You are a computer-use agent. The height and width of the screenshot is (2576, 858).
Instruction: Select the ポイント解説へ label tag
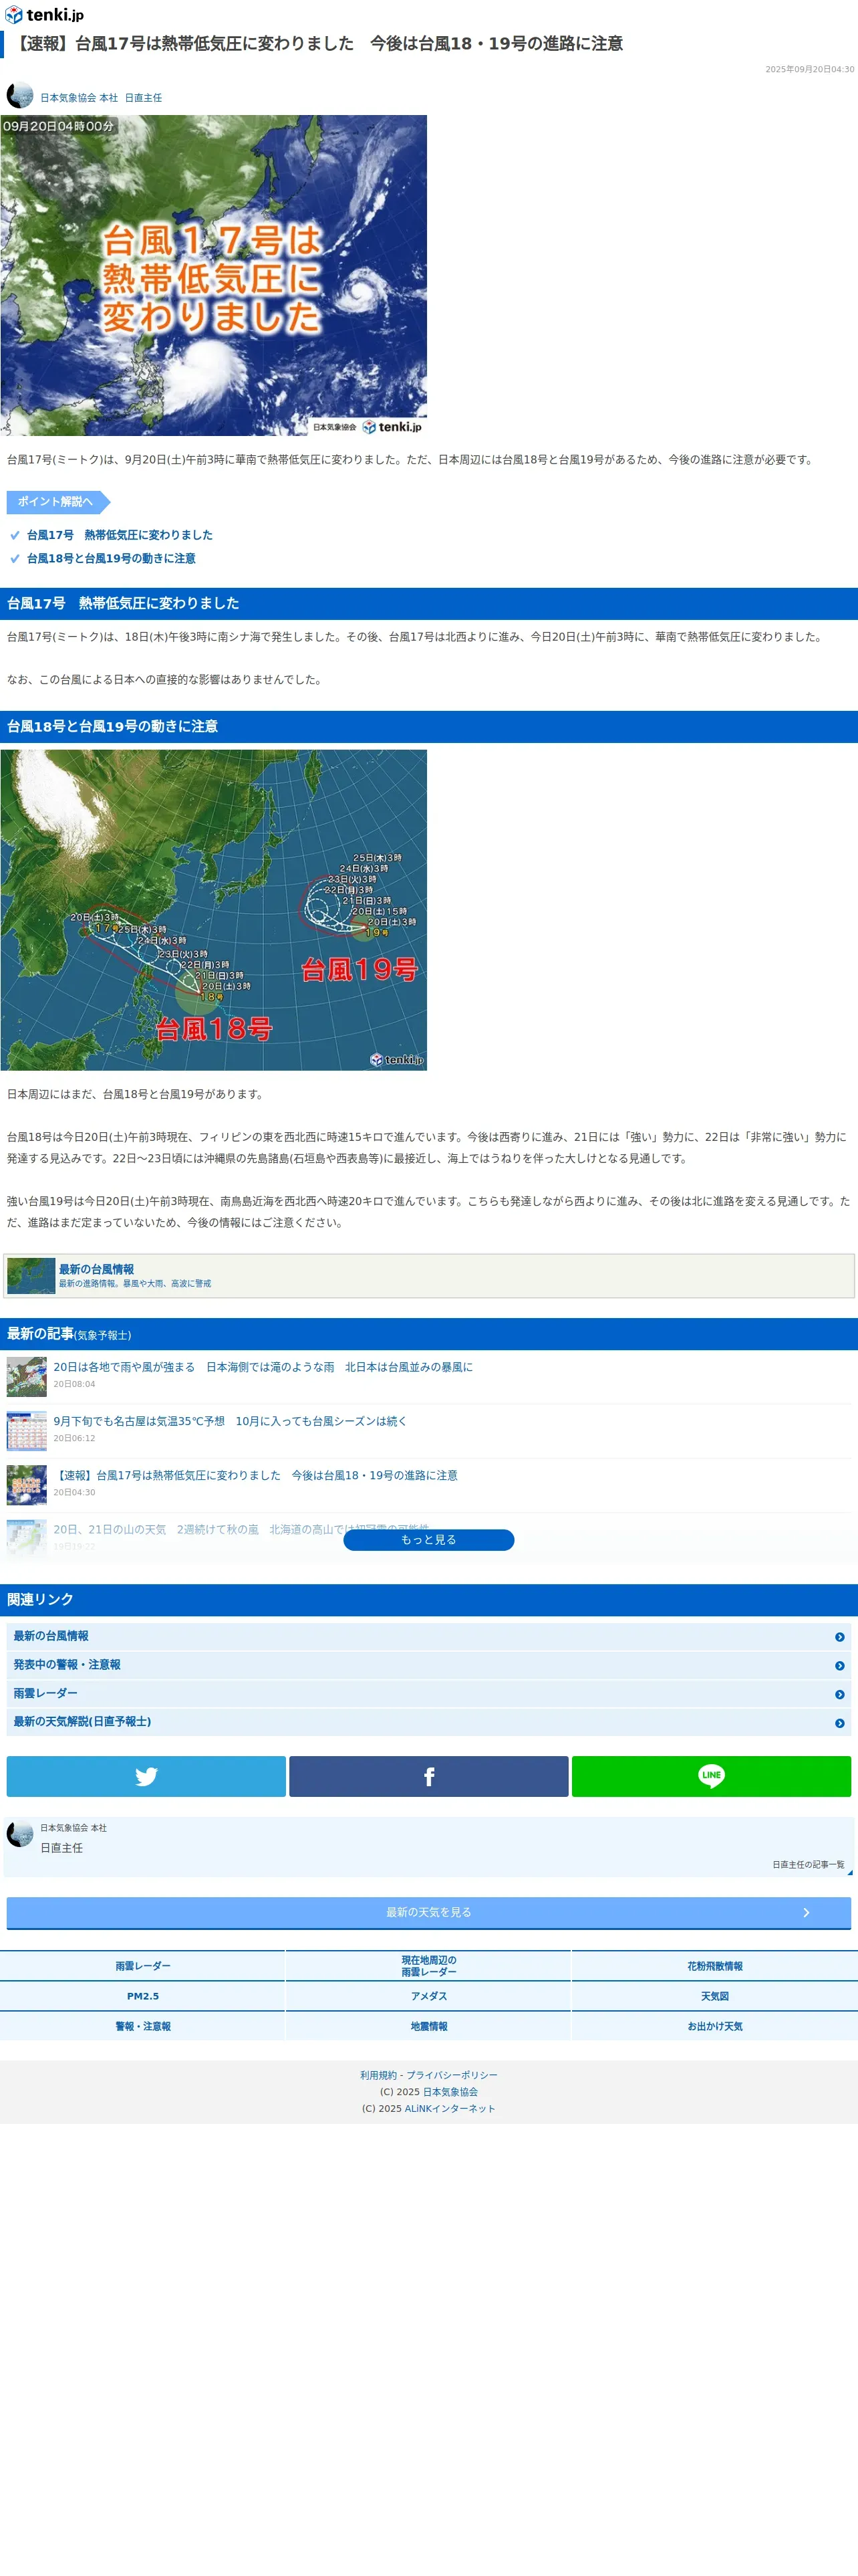pyautogui.click(x=58, y=501)
